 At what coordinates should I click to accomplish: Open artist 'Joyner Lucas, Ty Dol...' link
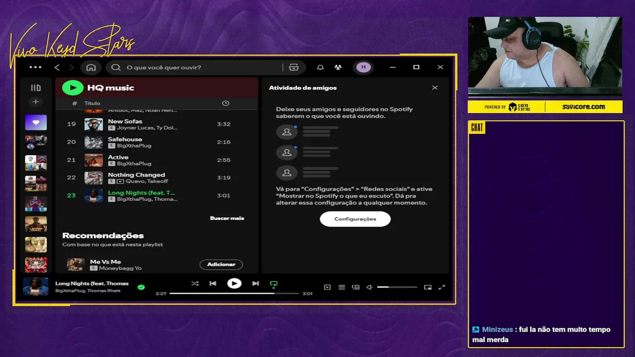(x=147, y=128)
